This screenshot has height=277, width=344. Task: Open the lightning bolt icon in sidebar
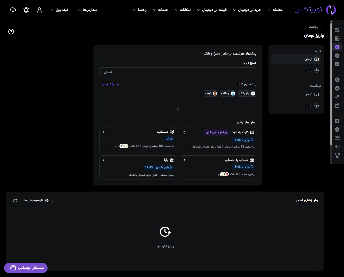pos(337,88)
